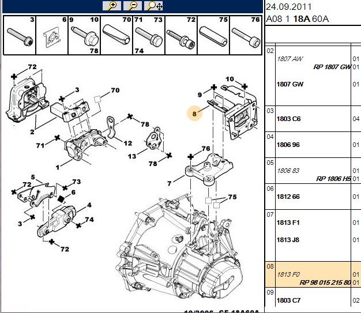Screen dimensions: 361x313
Task: Click diagram label 10 at top right
Action: click(230, 79)
